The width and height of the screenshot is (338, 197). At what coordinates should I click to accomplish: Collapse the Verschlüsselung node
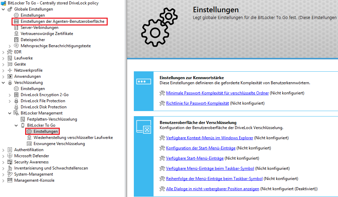coord(3,83)
